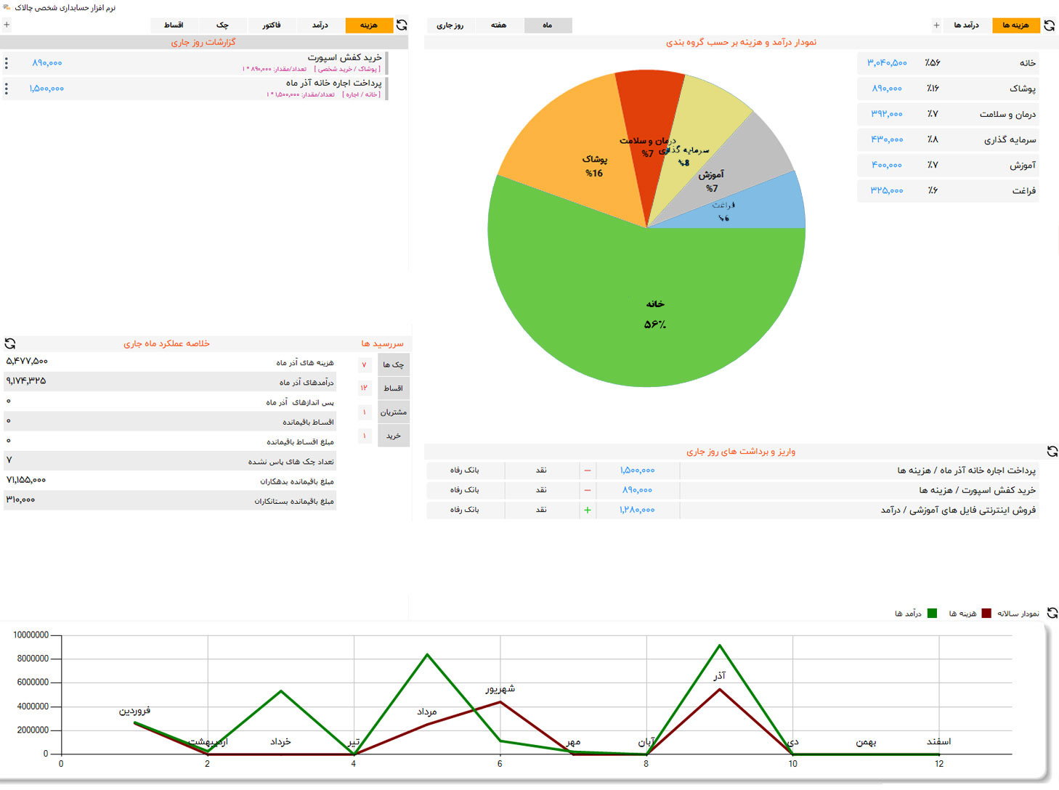Click درآمدهای آذر ماه summary row
Screen dimensions: 1059x790
170,381
